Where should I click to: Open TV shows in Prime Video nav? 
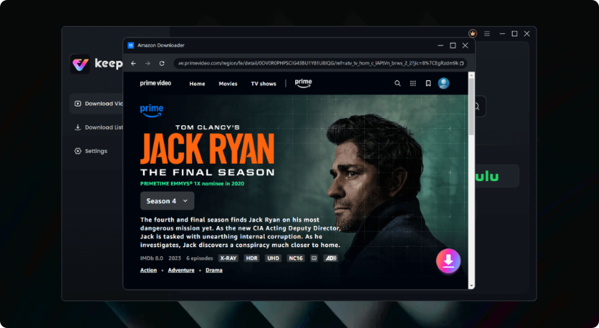pos(263,83)
